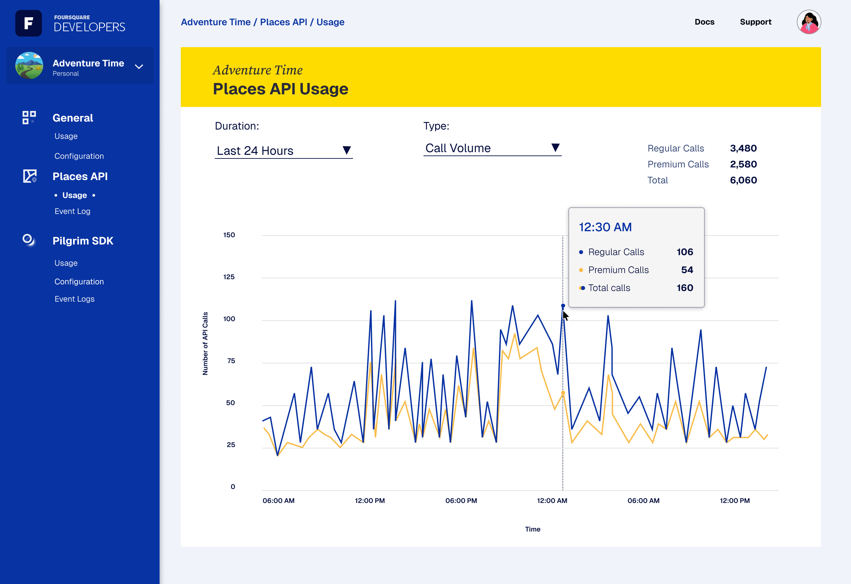Open Pilgrim SDK section heading
Viewport: 851px width, 584px height.
pyautogui.click(x=83, y=241)
